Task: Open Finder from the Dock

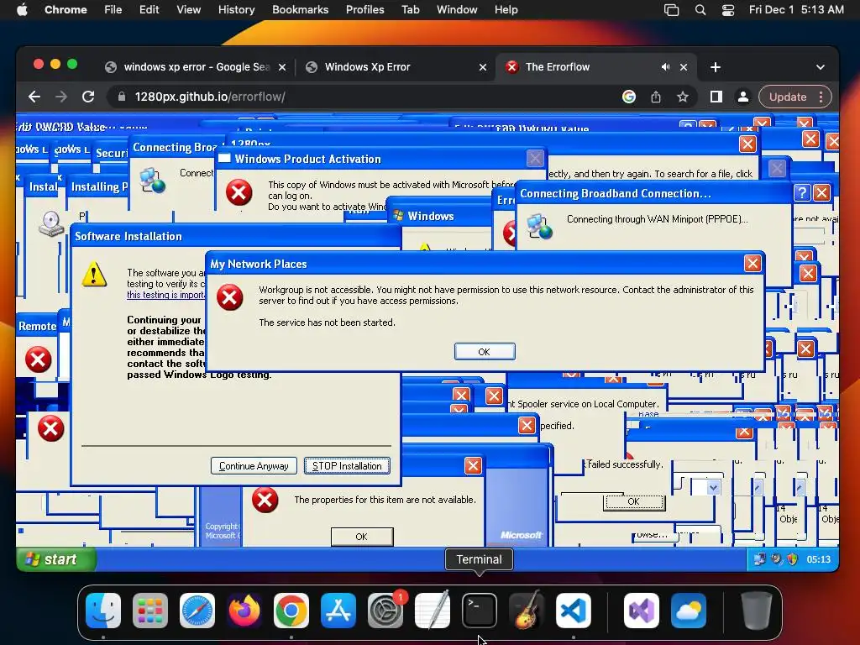Action: [103, 611]
